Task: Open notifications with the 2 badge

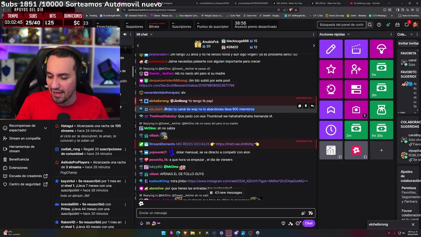Action: click(x=407, y=24)
